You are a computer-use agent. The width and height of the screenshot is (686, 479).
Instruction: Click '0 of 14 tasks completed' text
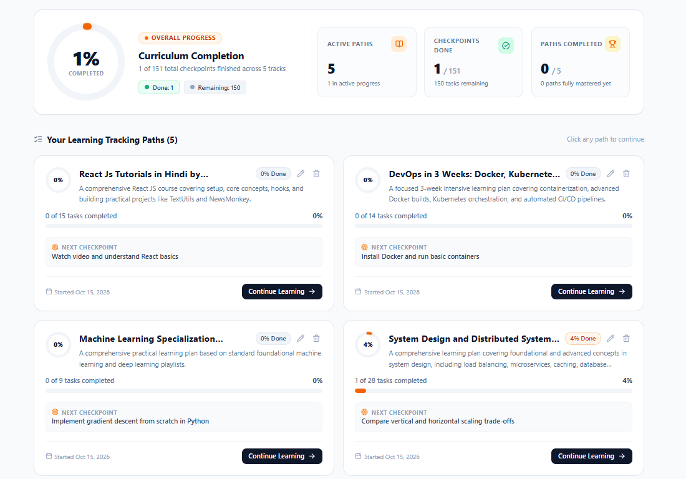click(390, 216)
